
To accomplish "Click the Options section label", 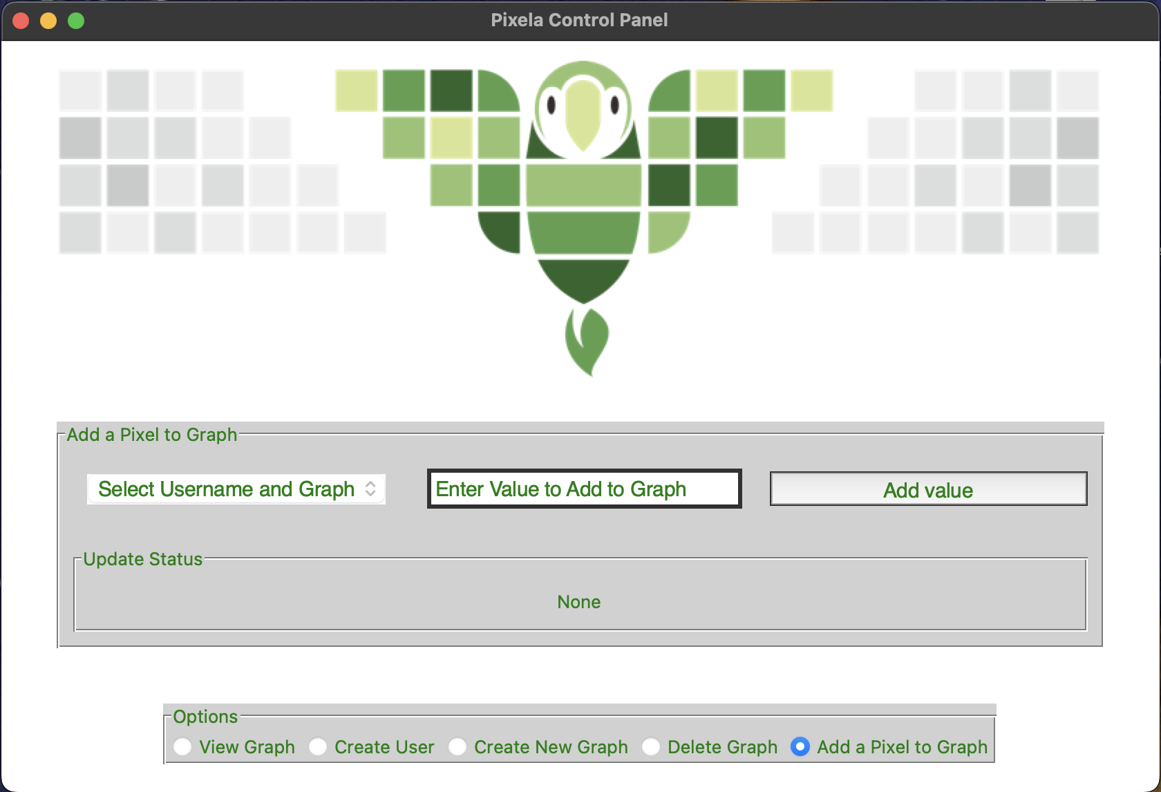I will pyautogui.click(x=205, y=717).
